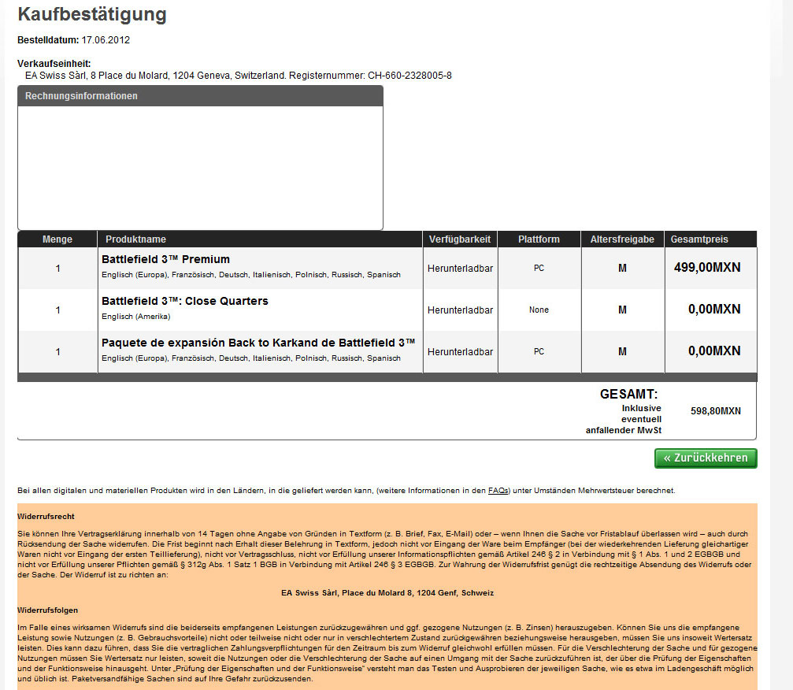Screen dimensions: 793x690
Task: Click the Plattform column header
Action: click(539, 239)
